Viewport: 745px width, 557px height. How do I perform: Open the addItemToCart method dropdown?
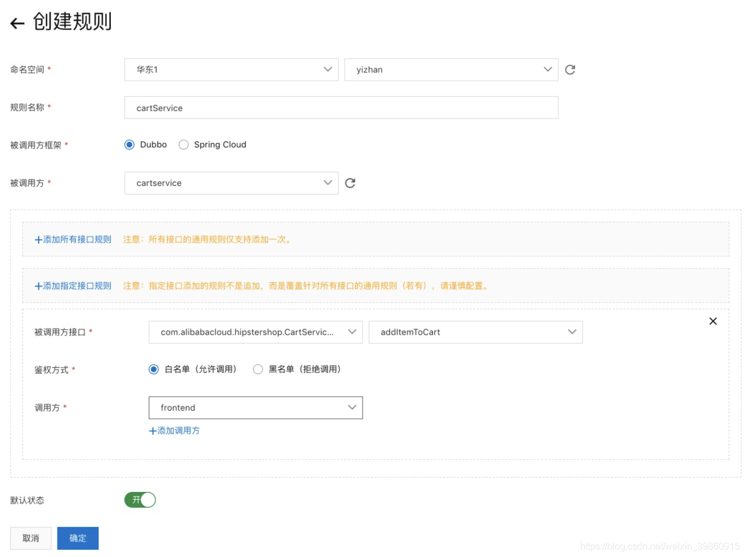click(x=475, y=332)
